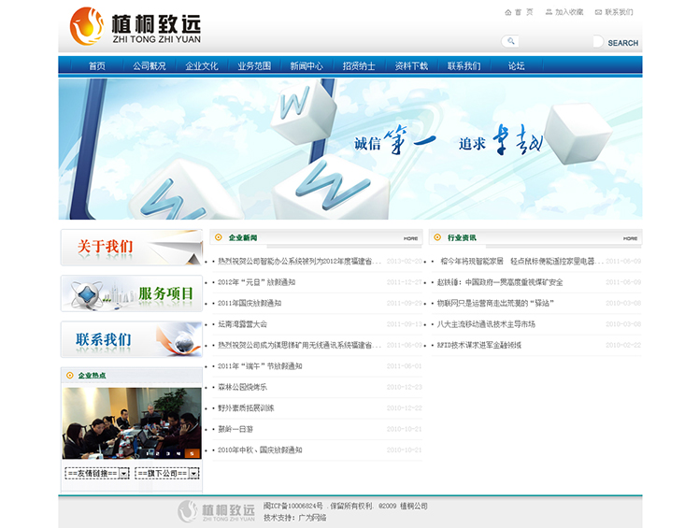699x528 pixels.
Task: Open news 森林公园烧烤乐
Action: [243, 387]
